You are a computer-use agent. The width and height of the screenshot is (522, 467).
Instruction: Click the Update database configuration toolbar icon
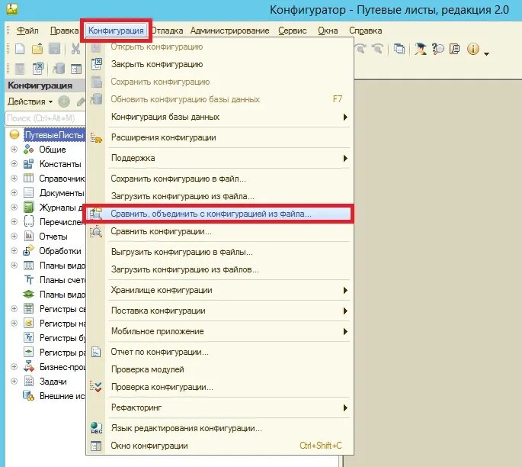coord(59,69)
